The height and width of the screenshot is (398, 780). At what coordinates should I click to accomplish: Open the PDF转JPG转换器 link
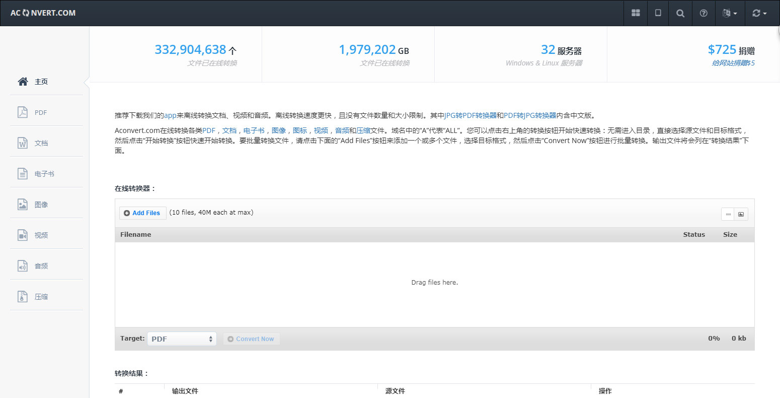[x=530, y=115]
